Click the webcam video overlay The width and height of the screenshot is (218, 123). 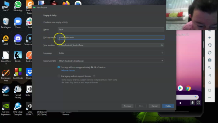(191, 15)
